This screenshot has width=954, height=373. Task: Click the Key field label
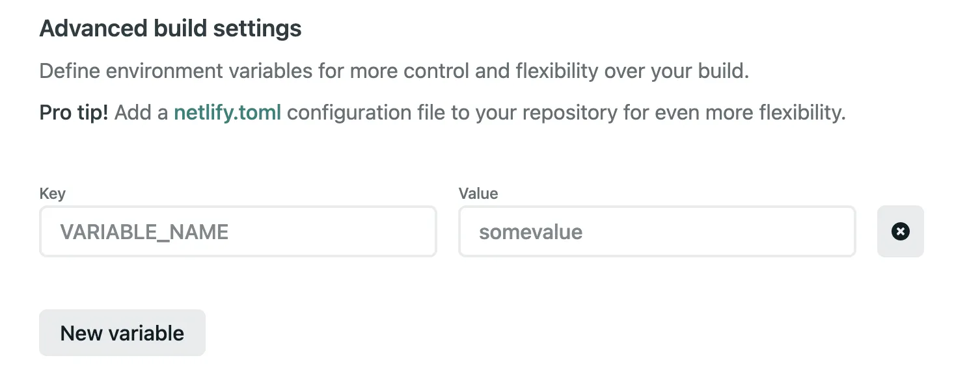52,194
